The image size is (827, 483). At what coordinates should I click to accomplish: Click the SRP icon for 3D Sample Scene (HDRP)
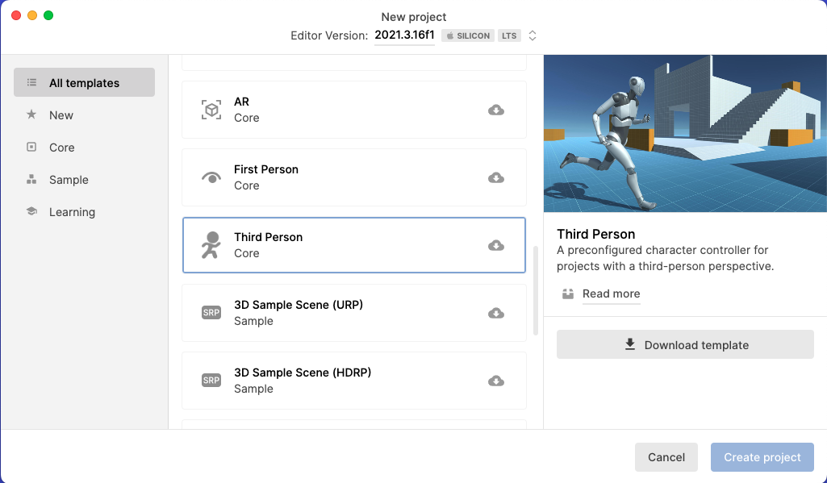point(211,381)
